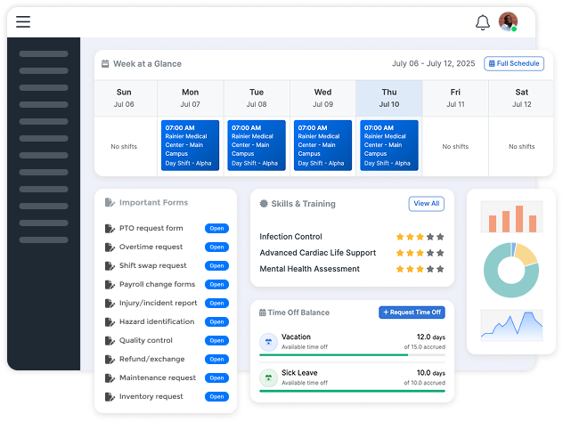Click the Inventory request document icon
The height and width of the screenshot is (422, 563).
pos(110,396)
